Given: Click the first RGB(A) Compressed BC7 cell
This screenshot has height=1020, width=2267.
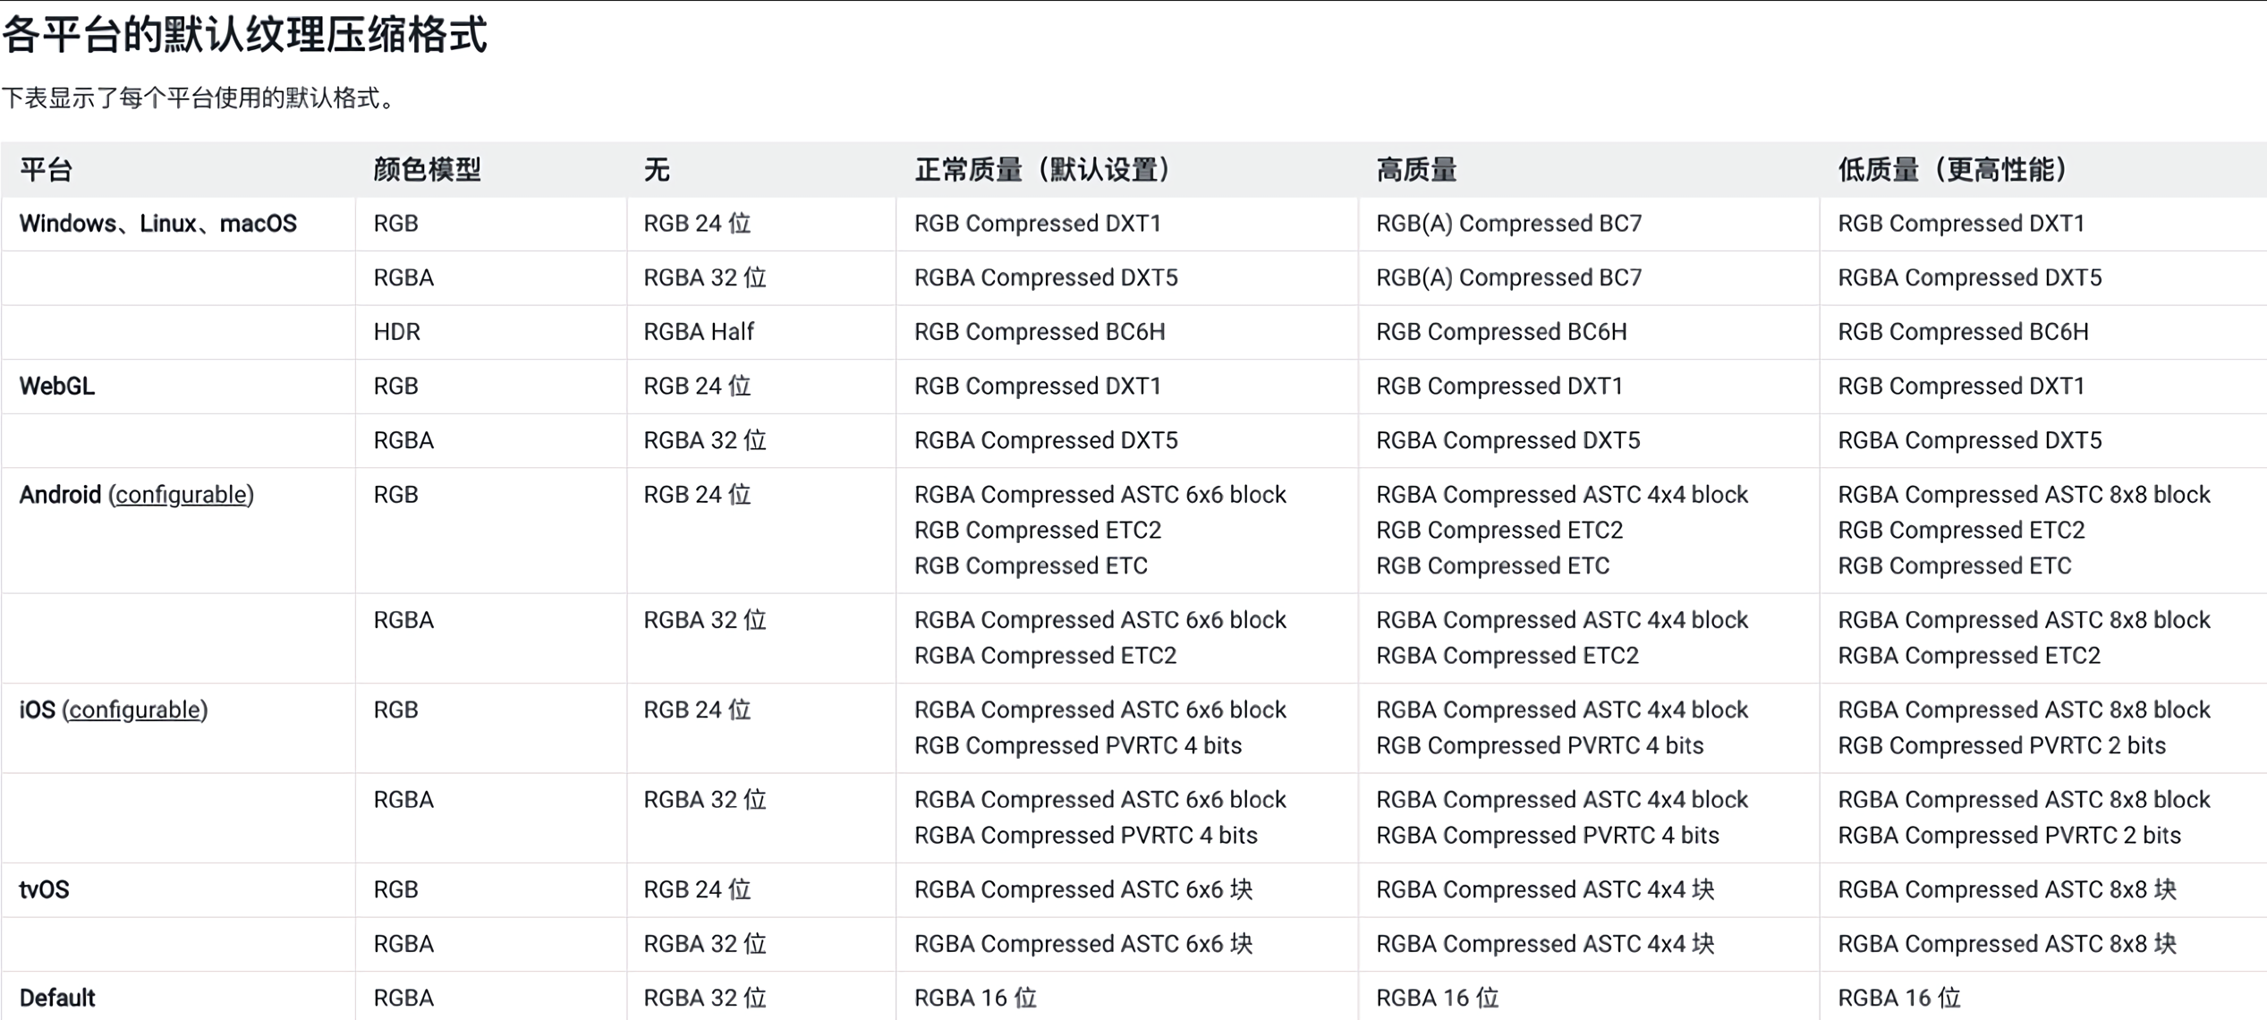Looking at the screenshot, I should tap(1508, 224).
